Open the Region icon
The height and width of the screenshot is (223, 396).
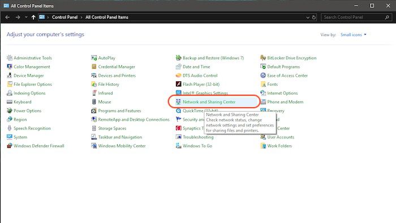point(10,120)
